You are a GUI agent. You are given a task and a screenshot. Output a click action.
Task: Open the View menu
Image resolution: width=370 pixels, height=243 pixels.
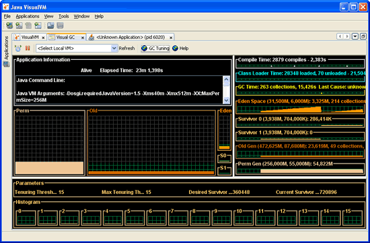(48, 16)
